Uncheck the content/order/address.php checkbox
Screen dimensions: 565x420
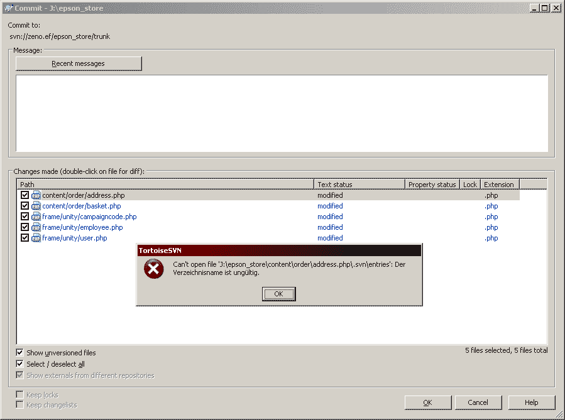pyautogui.click(x=25, y=195)
